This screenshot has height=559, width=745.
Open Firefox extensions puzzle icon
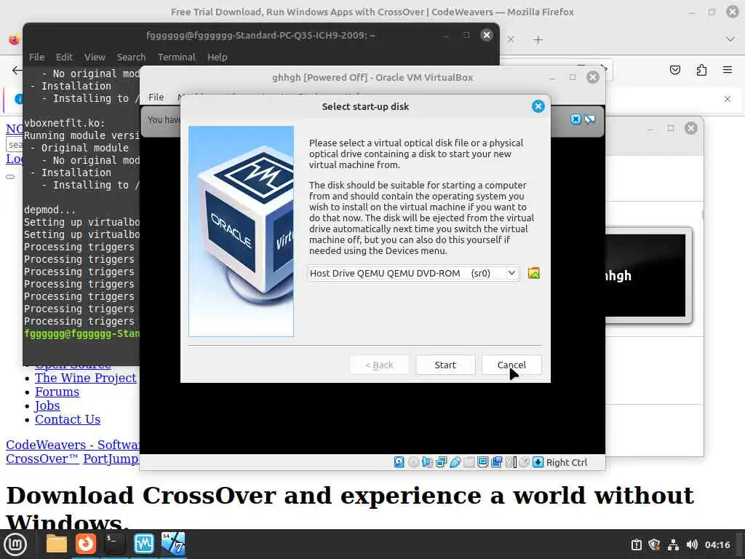(701, 71)
